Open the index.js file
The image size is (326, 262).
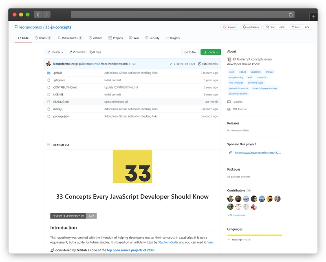click(58, 109)
